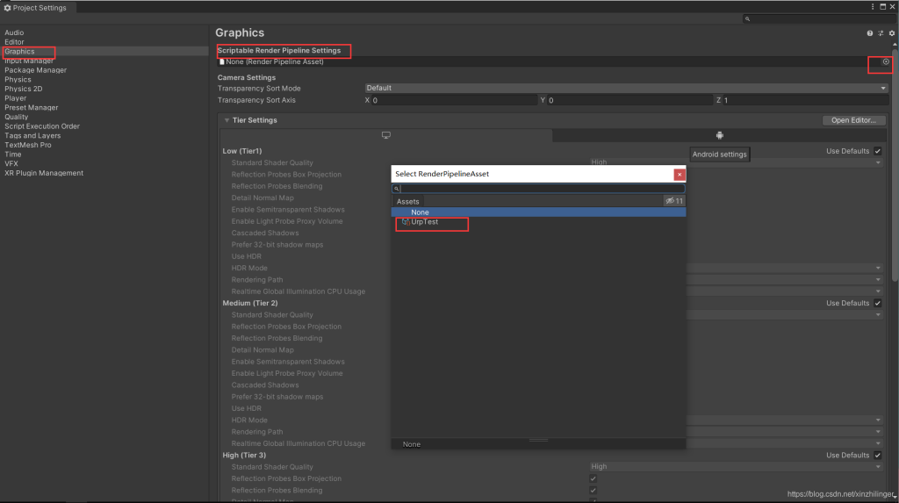The image size is (899, 503).
Task: Uncheck Use Defaults for Medium (Tier 2)
Action: coord(878,304)
